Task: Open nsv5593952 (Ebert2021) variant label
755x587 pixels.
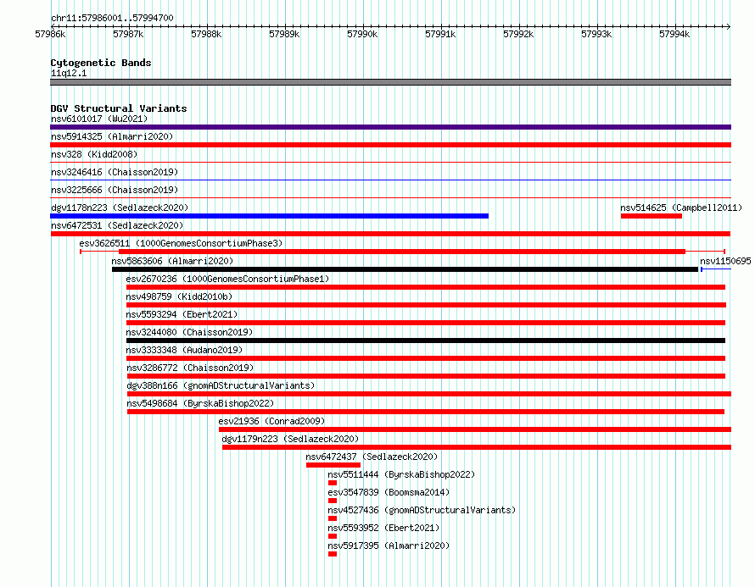Action: click(x=383, y=528)
